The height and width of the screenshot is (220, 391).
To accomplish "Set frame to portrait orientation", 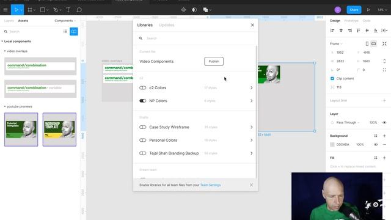I will click(x=367, y=44).
